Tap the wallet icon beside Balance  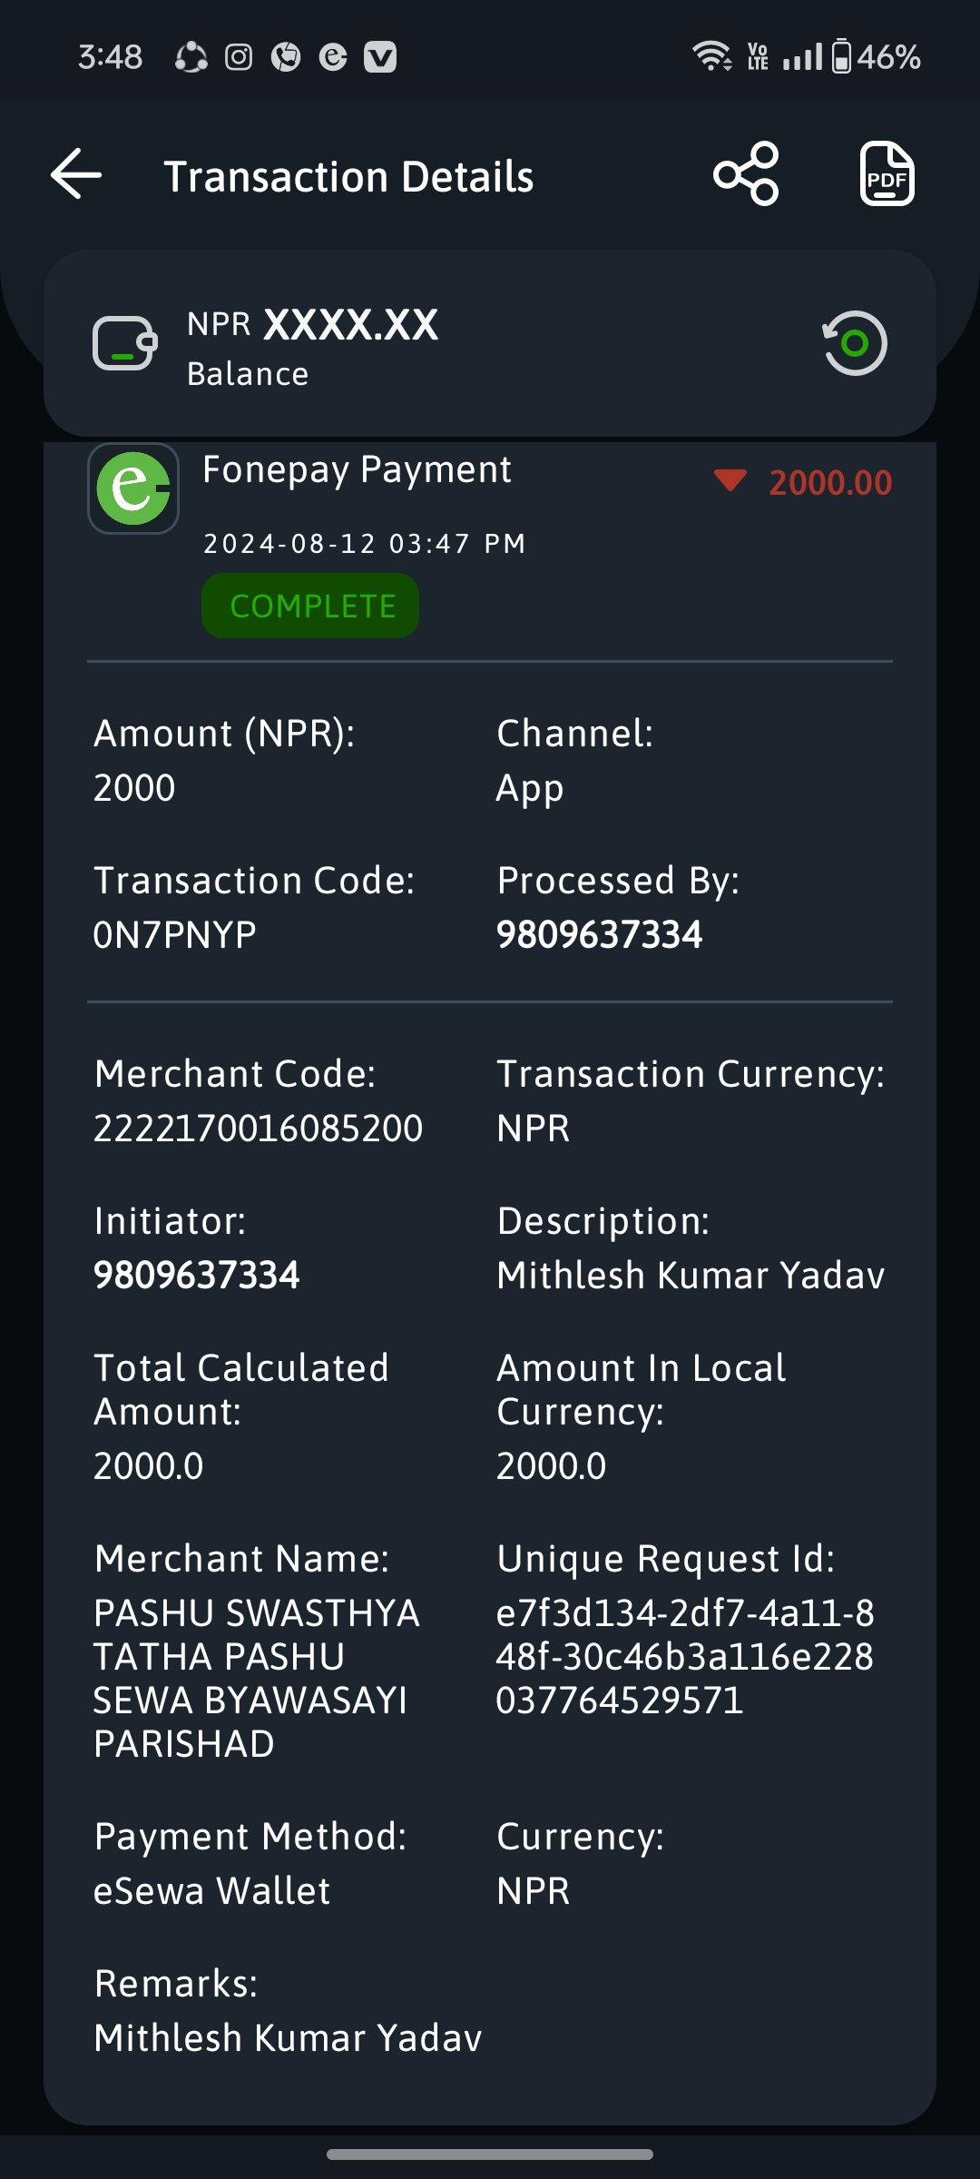coord(125,343)
